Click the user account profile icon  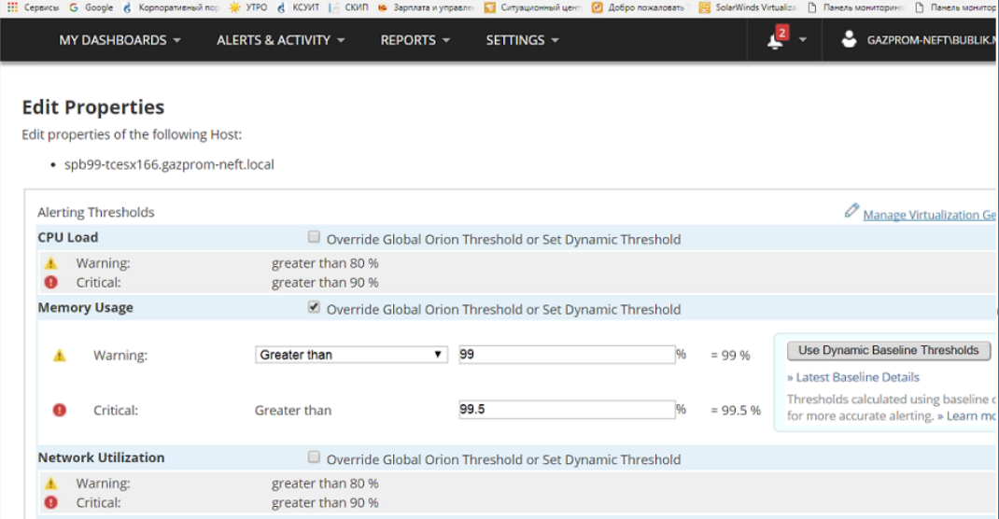pos(849,39)
